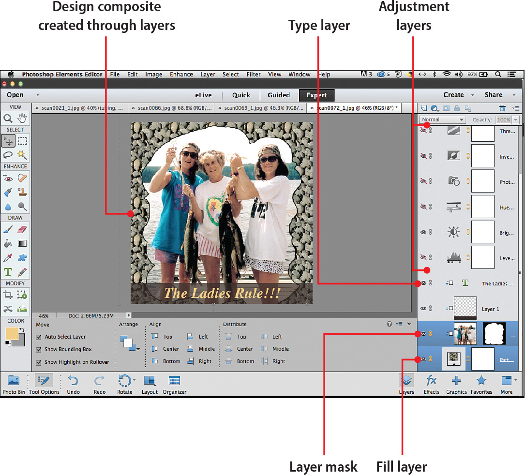Expand the Share dropdown arrow
The image size is (525, 475).
coord(514,95)
